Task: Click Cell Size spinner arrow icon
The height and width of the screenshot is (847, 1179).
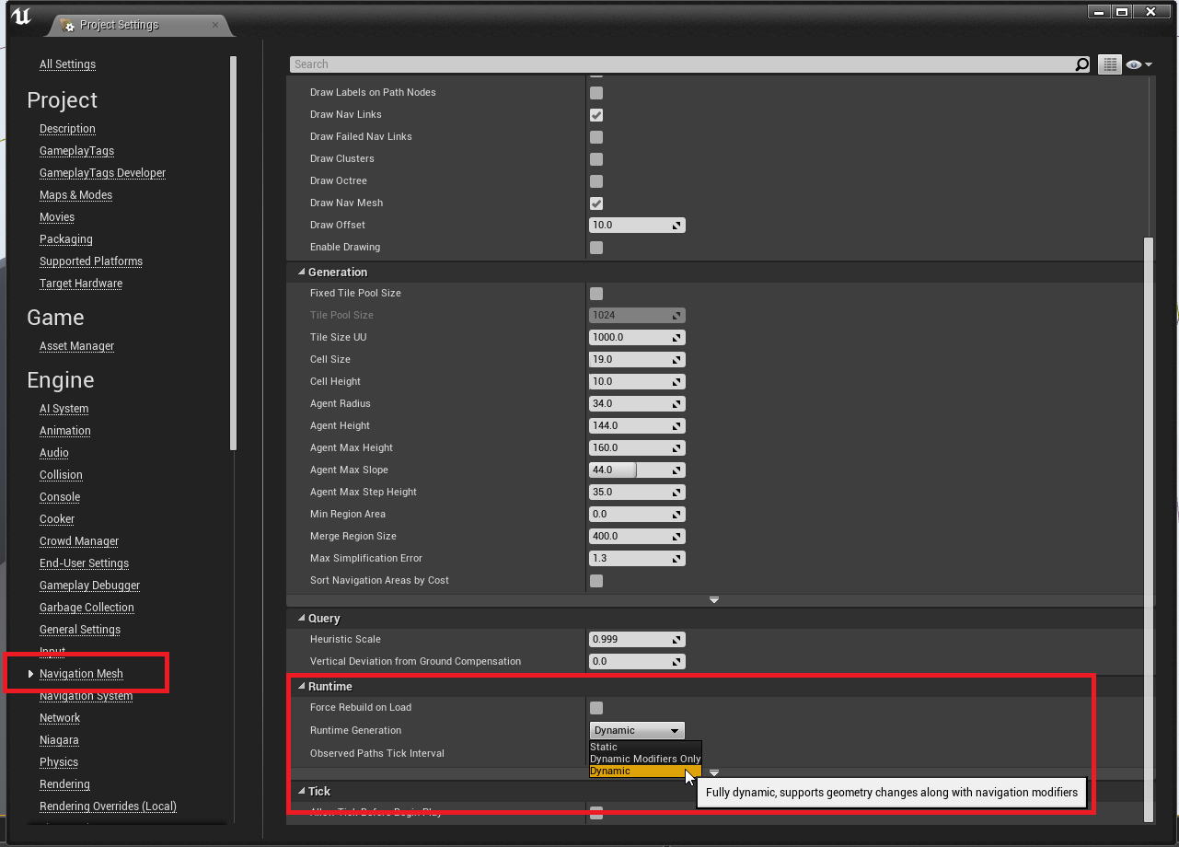Action: tap(676, 360)
